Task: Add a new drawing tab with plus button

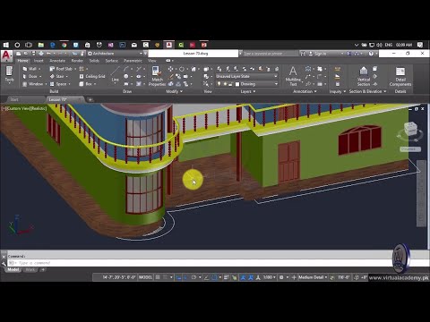Action: tap(90, 99)
